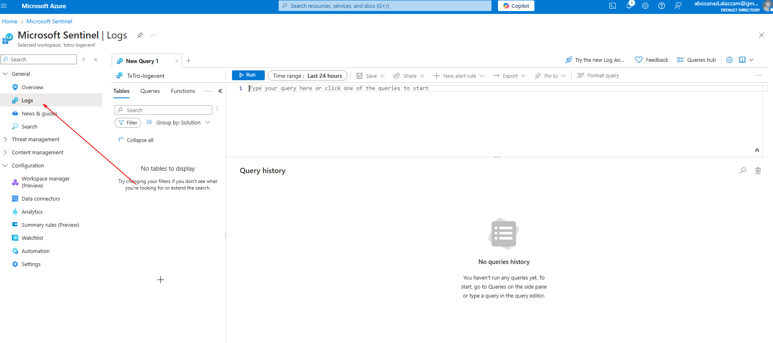Collapse the query editor pane
Viewport: 773px width, 343px height.
coord(757,150)
